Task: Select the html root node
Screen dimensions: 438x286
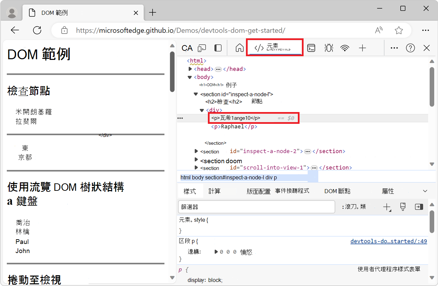Action: (x=197, y=61)
